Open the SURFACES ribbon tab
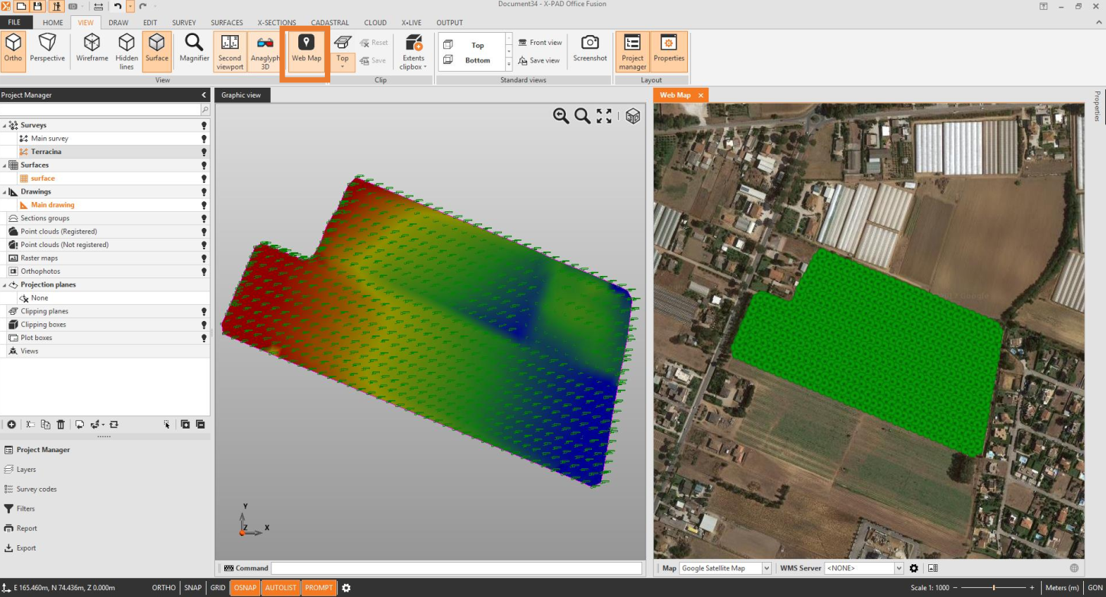The image size is (1106, 597). (x=227, y=23)
